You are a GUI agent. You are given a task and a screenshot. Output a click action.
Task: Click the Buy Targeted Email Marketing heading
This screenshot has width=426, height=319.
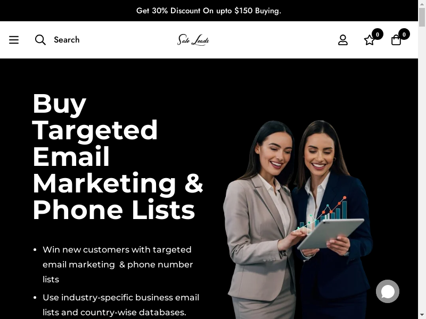click(118, 157)
